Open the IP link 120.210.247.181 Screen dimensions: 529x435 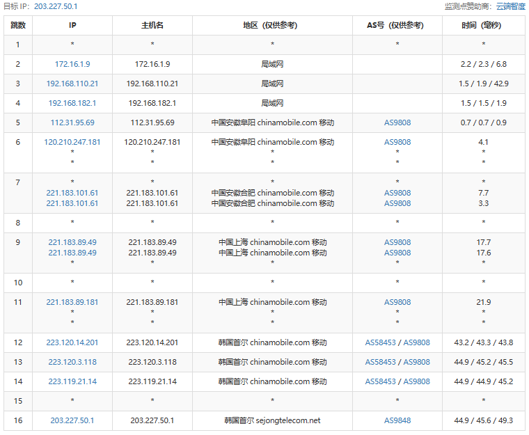72,143
